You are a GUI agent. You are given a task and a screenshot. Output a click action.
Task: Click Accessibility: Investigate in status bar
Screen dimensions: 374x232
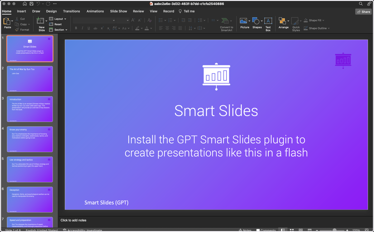point(83,230)
